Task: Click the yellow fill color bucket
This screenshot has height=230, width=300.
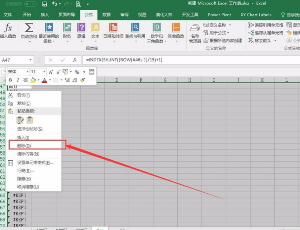Action: (33, 80)
